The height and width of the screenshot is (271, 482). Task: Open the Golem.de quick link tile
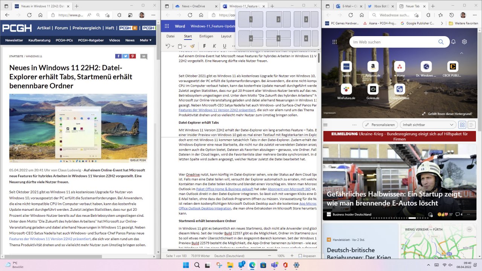[x=373, y=92]
